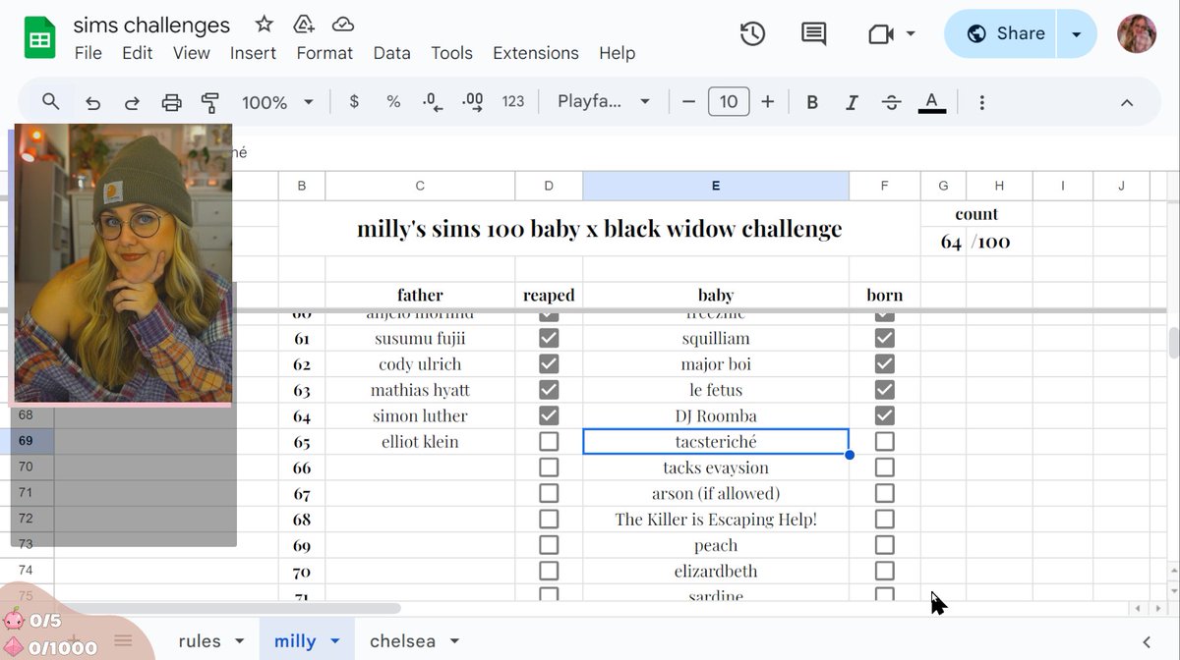Image resolution: width=1180 pixels, height=660 pixels.
Task: Uncheck born box for DJ Roomba
Action: tap(885, 415)
